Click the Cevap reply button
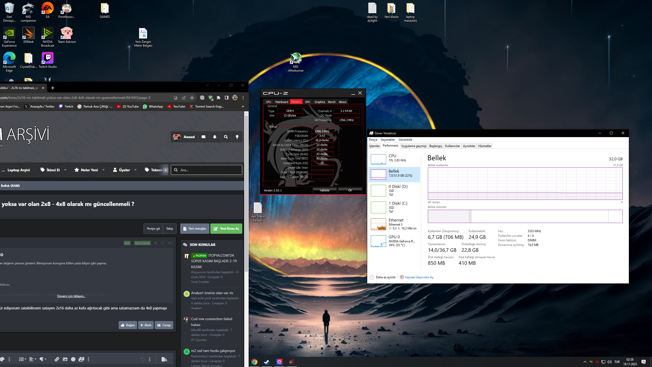This screenshot has width=652, height=367. (x=164, y=325)
